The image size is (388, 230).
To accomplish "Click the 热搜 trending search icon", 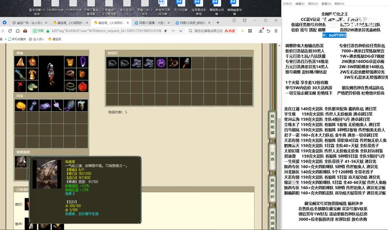I will pyautogui.click(x=230, y=31).
